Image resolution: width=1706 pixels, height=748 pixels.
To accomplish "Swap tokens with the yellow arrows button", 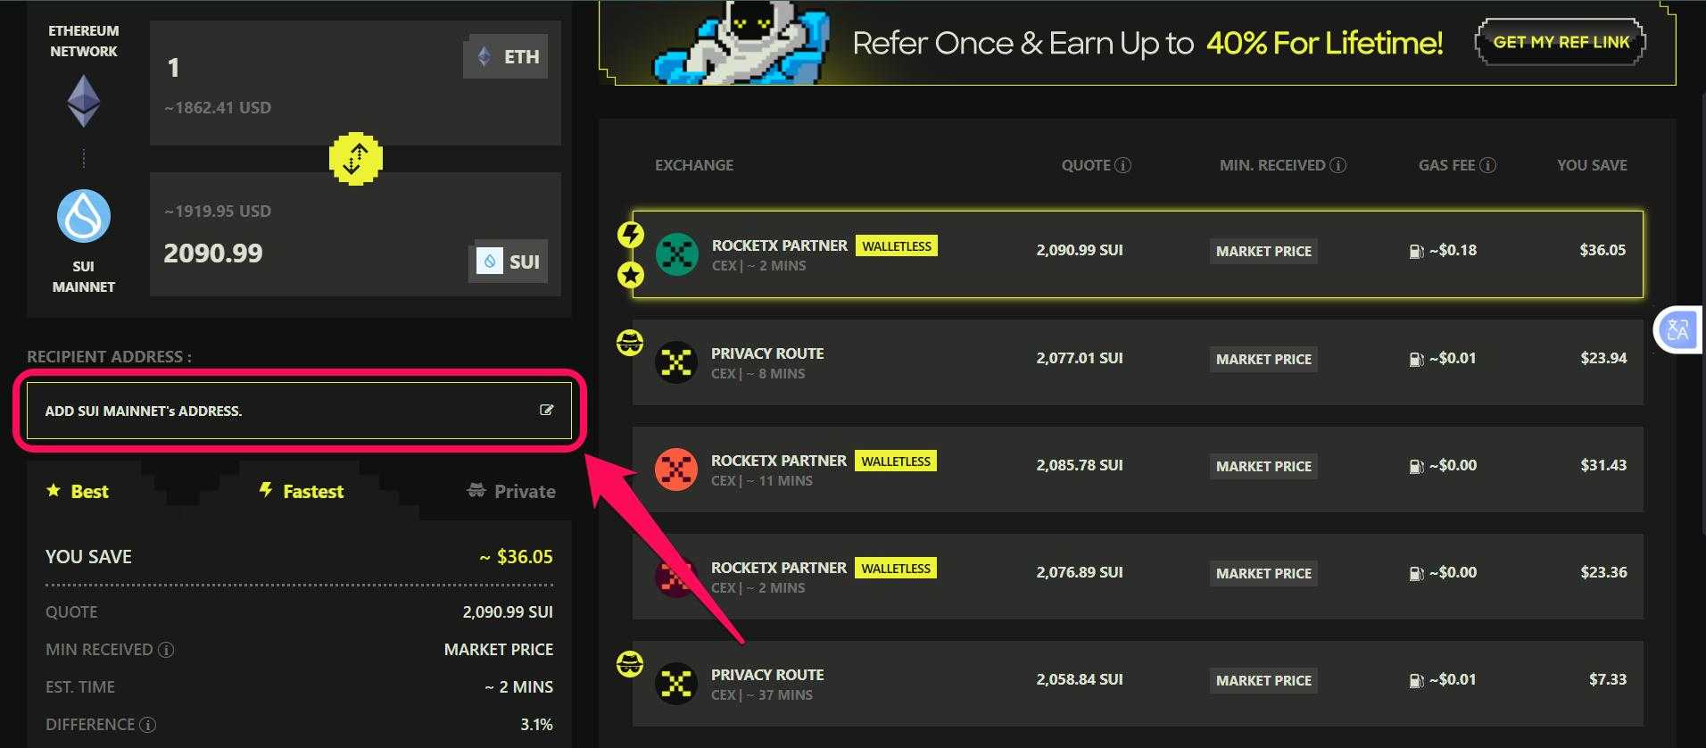I will (355, 159).
